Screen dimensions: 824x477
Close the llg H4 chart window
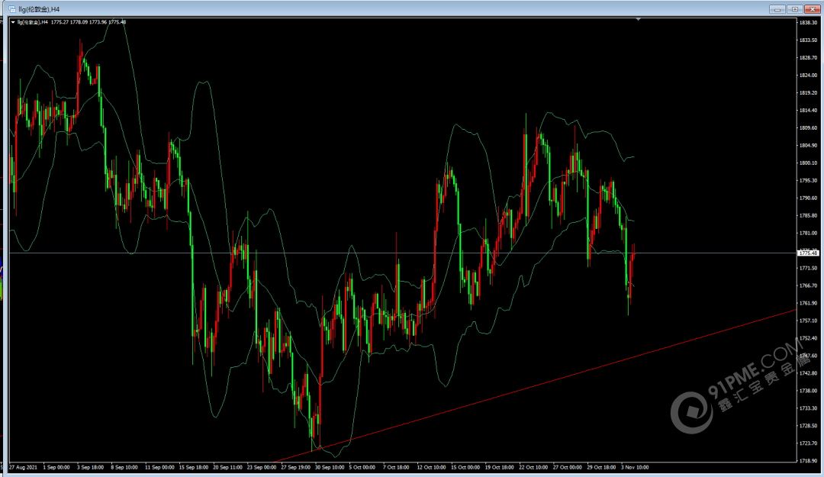(813, 9)
